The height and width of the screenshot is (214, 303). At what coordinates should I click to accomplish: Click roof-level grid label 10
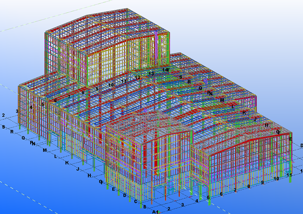point(111,85)
